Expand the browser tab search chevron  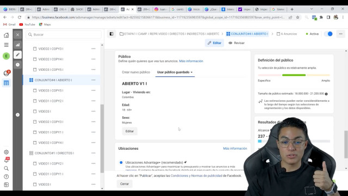click(312, 9)
